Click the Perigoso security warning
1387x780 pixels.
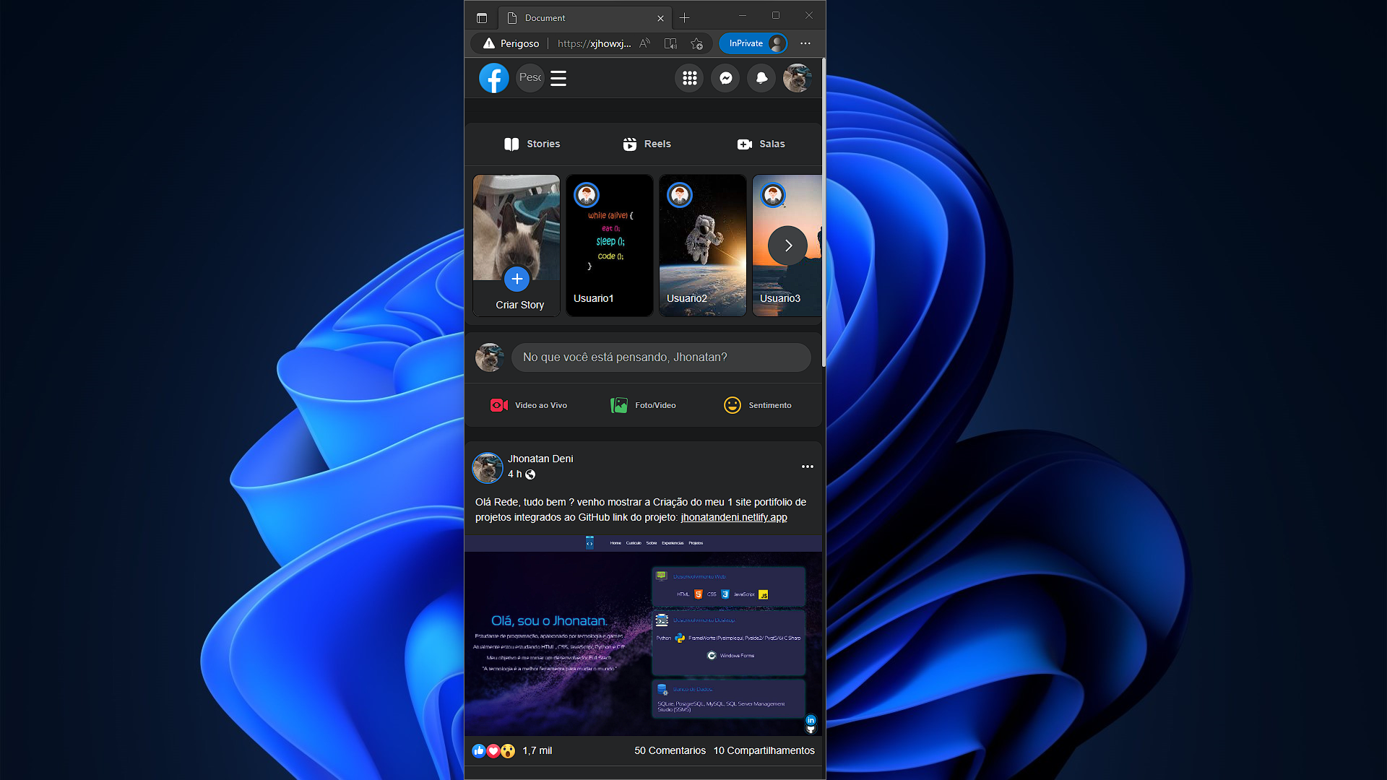coord(511,43)
